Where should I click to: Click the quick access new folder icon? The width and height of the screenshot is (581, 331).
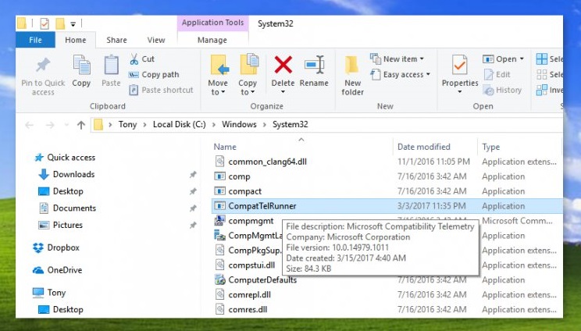tap(60, 23)
